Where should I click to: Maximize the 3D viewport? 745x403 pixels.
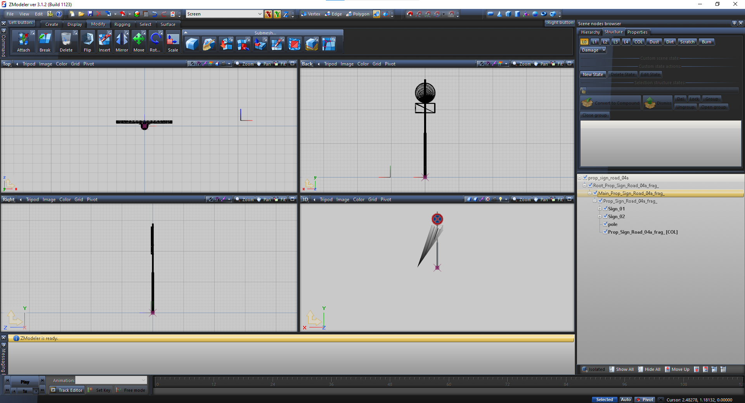click(569, 199)
